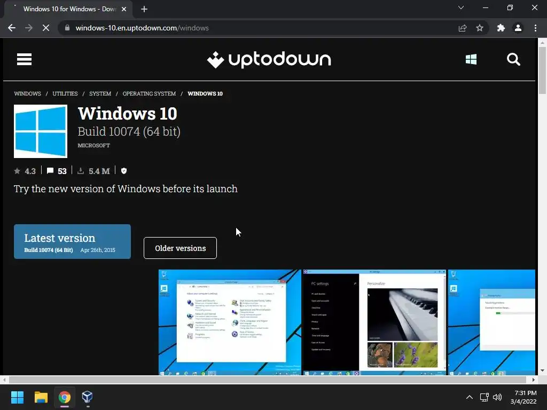The height and width of the screenshot is (410, 547).
Task: Stop loading the page
Action: coord(46,28)
